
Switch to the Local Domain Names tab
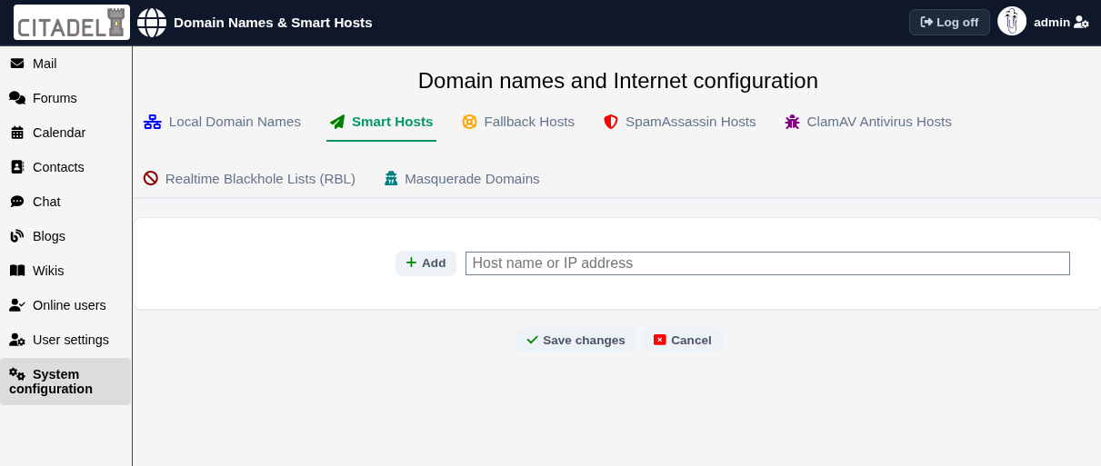coord(223,122)
